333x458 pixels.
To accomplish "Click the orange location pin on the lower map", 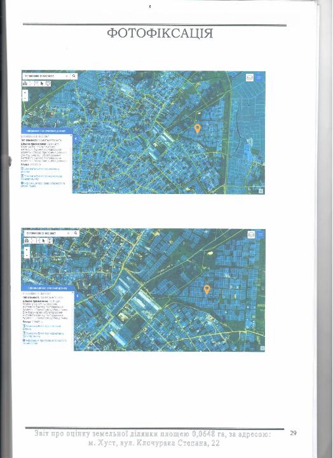I will tap(207, 289).
